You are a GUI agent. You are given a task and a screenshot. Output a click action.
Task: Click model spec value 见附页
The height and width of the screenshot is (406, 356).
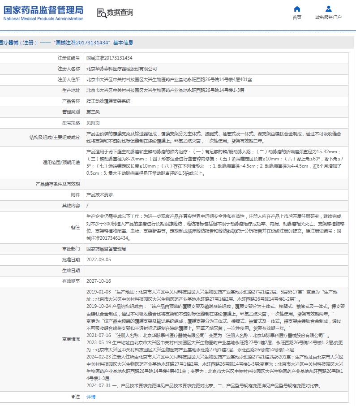coord(93,123)
